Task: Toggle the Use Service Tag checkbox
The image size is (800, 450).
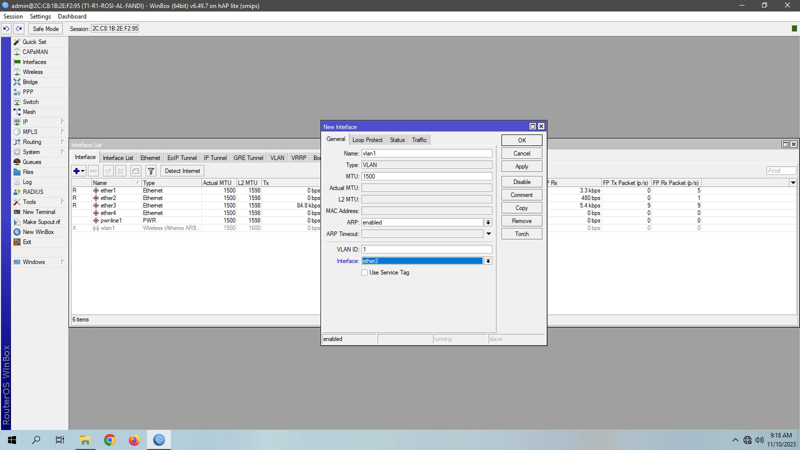Action: (364, 272)
